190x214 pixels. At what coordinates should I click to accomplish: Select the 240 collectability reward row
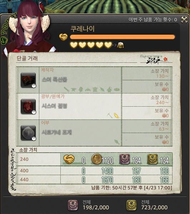coord(94,159)
